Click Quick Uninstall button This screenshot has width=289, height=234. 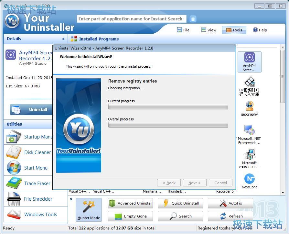point(180,203)
